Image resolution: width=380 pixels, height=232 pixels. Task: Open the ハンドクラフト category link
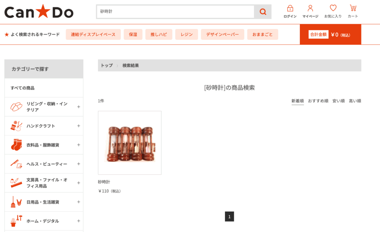[41, 126]
